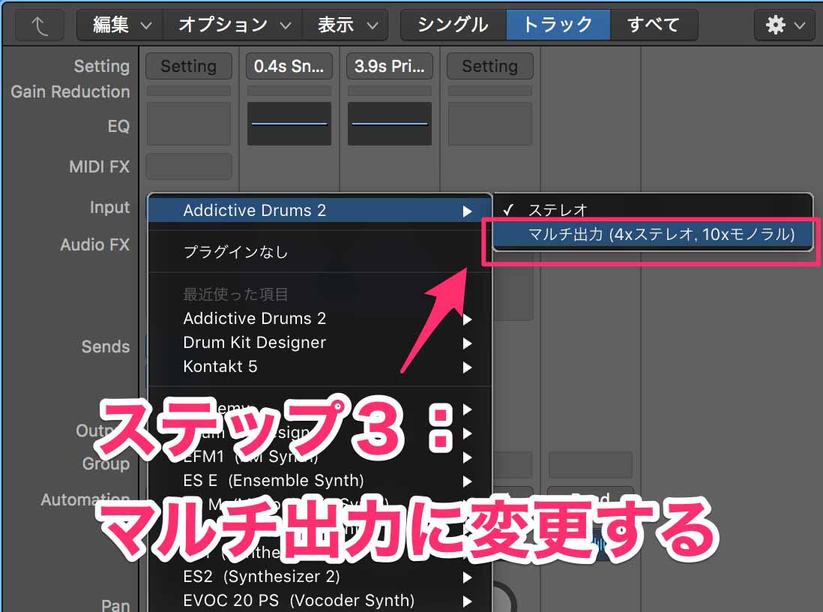Select EVOC 20 PS (Vocoder Synth) instrument
Image resolution: width=823 pixels, height=612 pixels.
pos(320,601)
